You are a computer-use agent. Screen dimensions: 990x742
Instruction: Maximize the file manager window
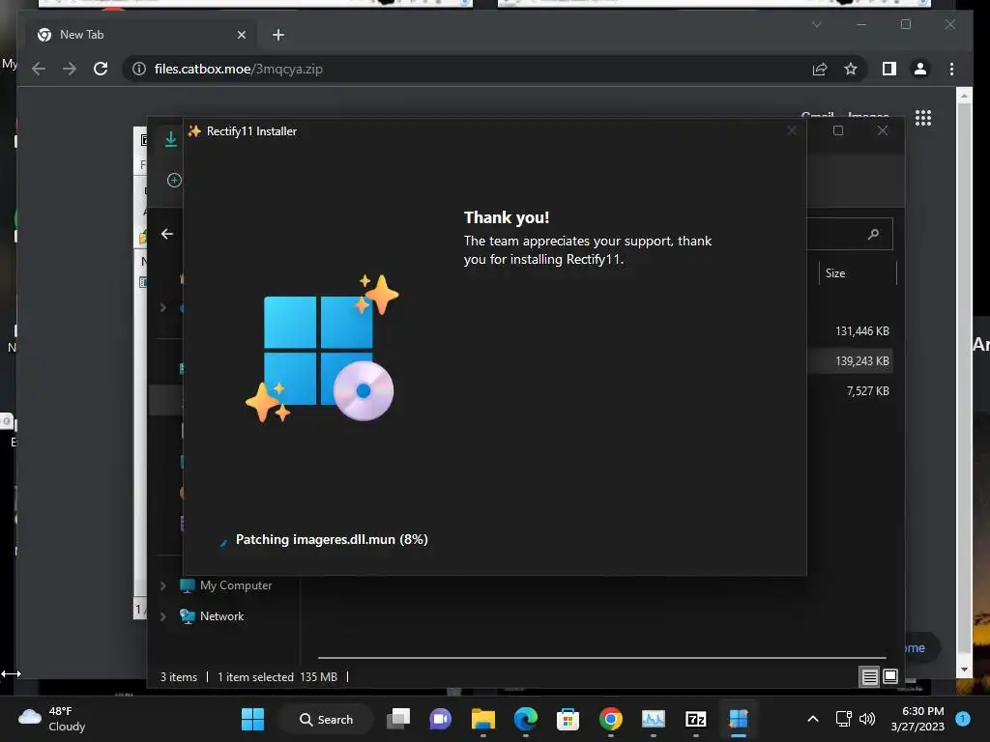pos(838,130)
